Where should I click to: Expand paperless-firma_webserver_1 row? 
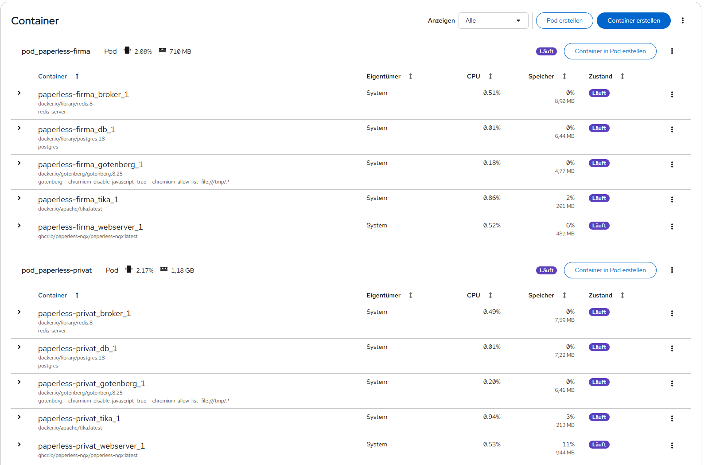[x=19, y=226]
